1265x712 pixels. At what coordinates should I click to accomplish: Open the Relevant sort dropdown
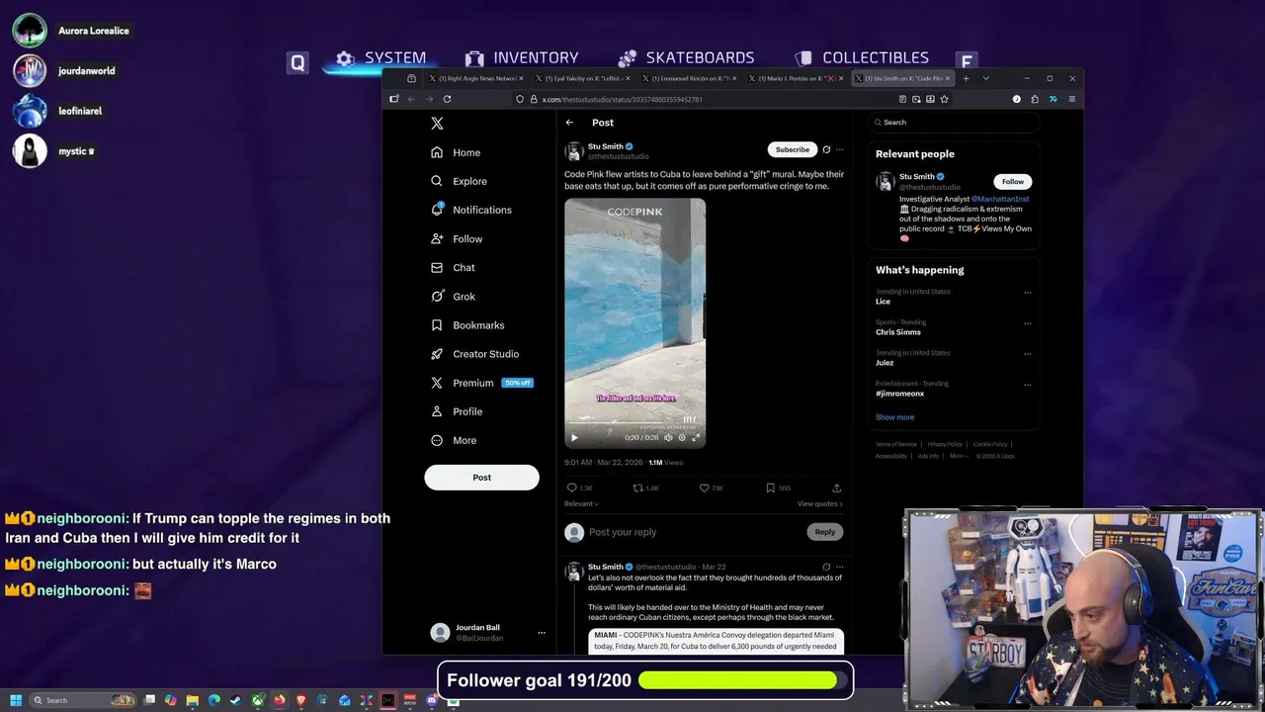point(581,503)
